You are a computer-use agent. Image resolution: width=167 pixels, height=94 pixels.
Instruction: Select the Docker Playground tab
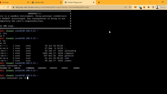click(79, 2)
